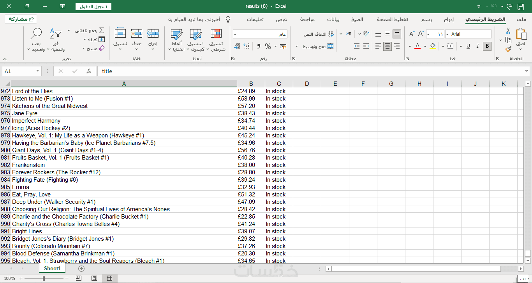Click the Delete cells (حذف) icon
Screen dimensions: 532x283
[137, 34]
